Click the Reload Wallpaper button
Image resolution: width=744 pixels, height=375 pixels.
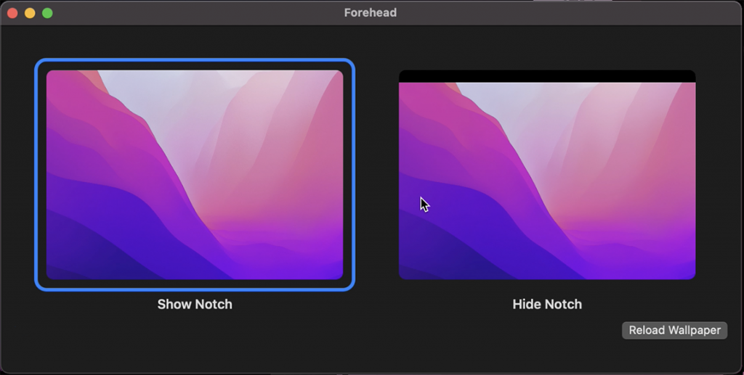point(674,330)
